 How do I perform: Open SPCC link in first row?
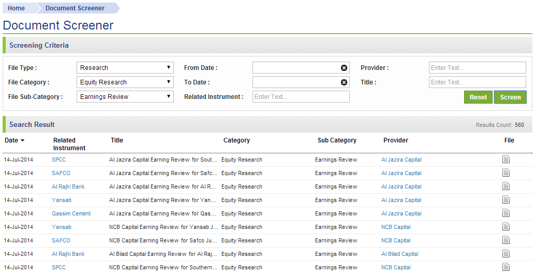tap(58, 160)
